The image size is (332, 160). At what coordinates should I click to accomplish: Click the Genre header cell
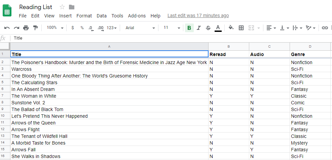(x=310, y=54)
